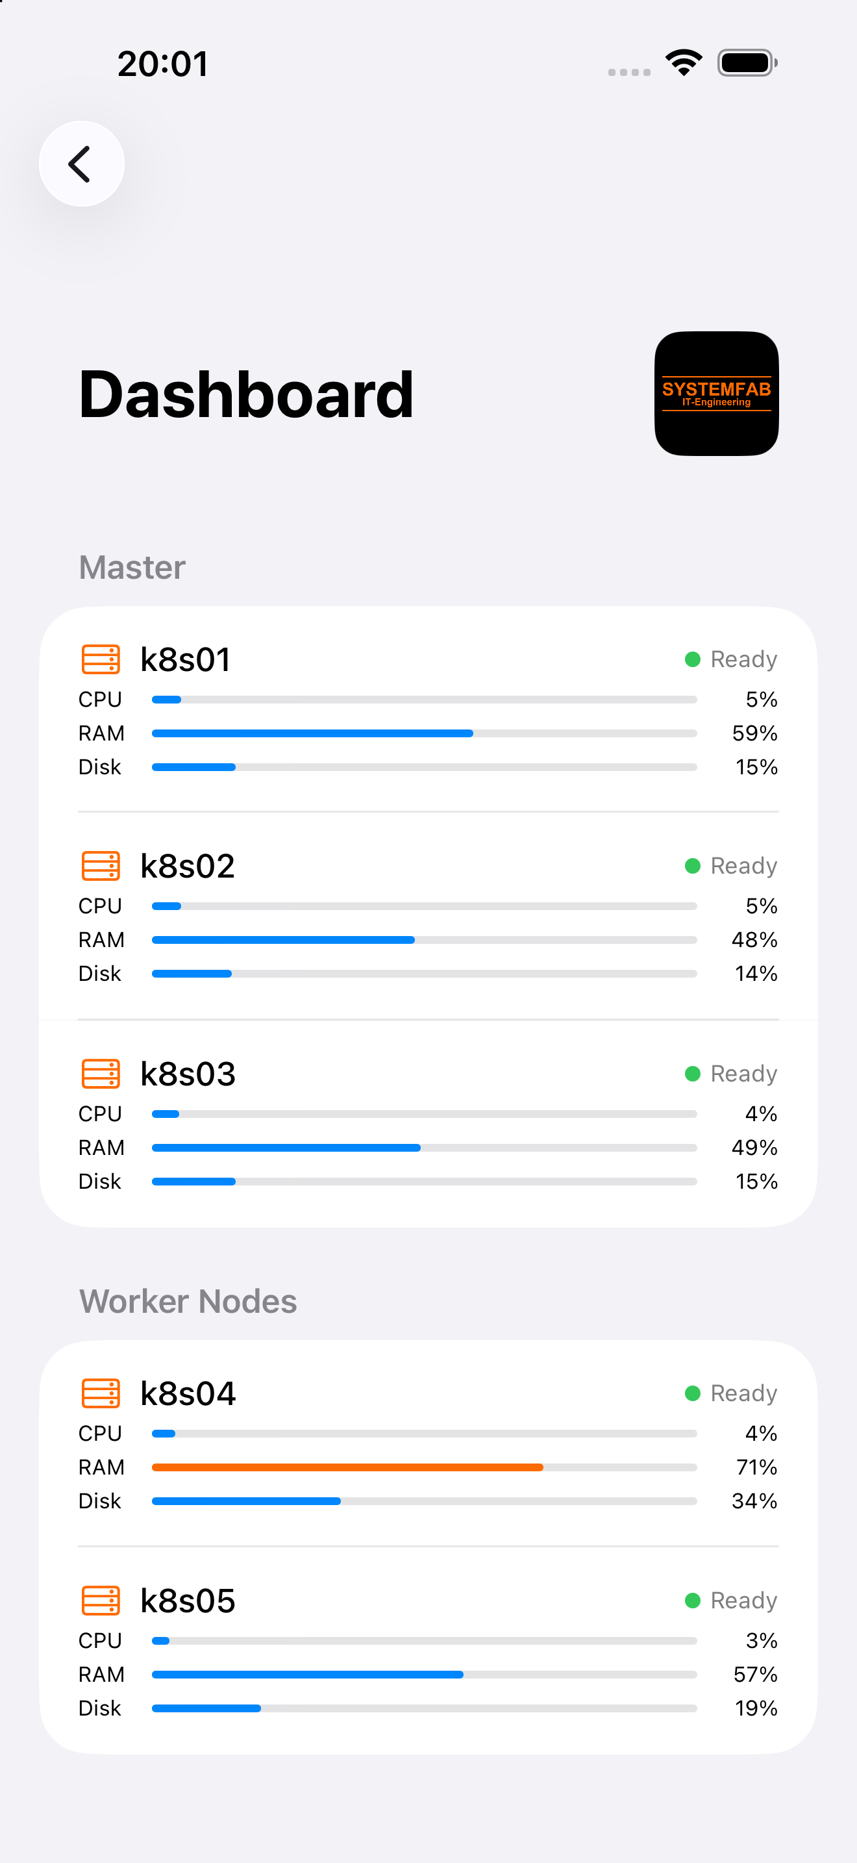Viewport: 857px width, 1863px height.
Task: Click the k8s02 Disk value 14%
Action: click(x=756, y=974)
